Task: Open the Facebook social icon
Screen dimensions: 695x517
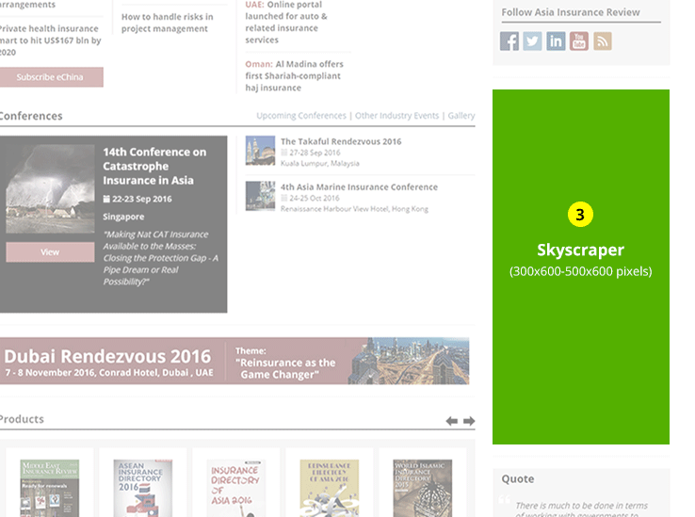Action: point(509,41)
